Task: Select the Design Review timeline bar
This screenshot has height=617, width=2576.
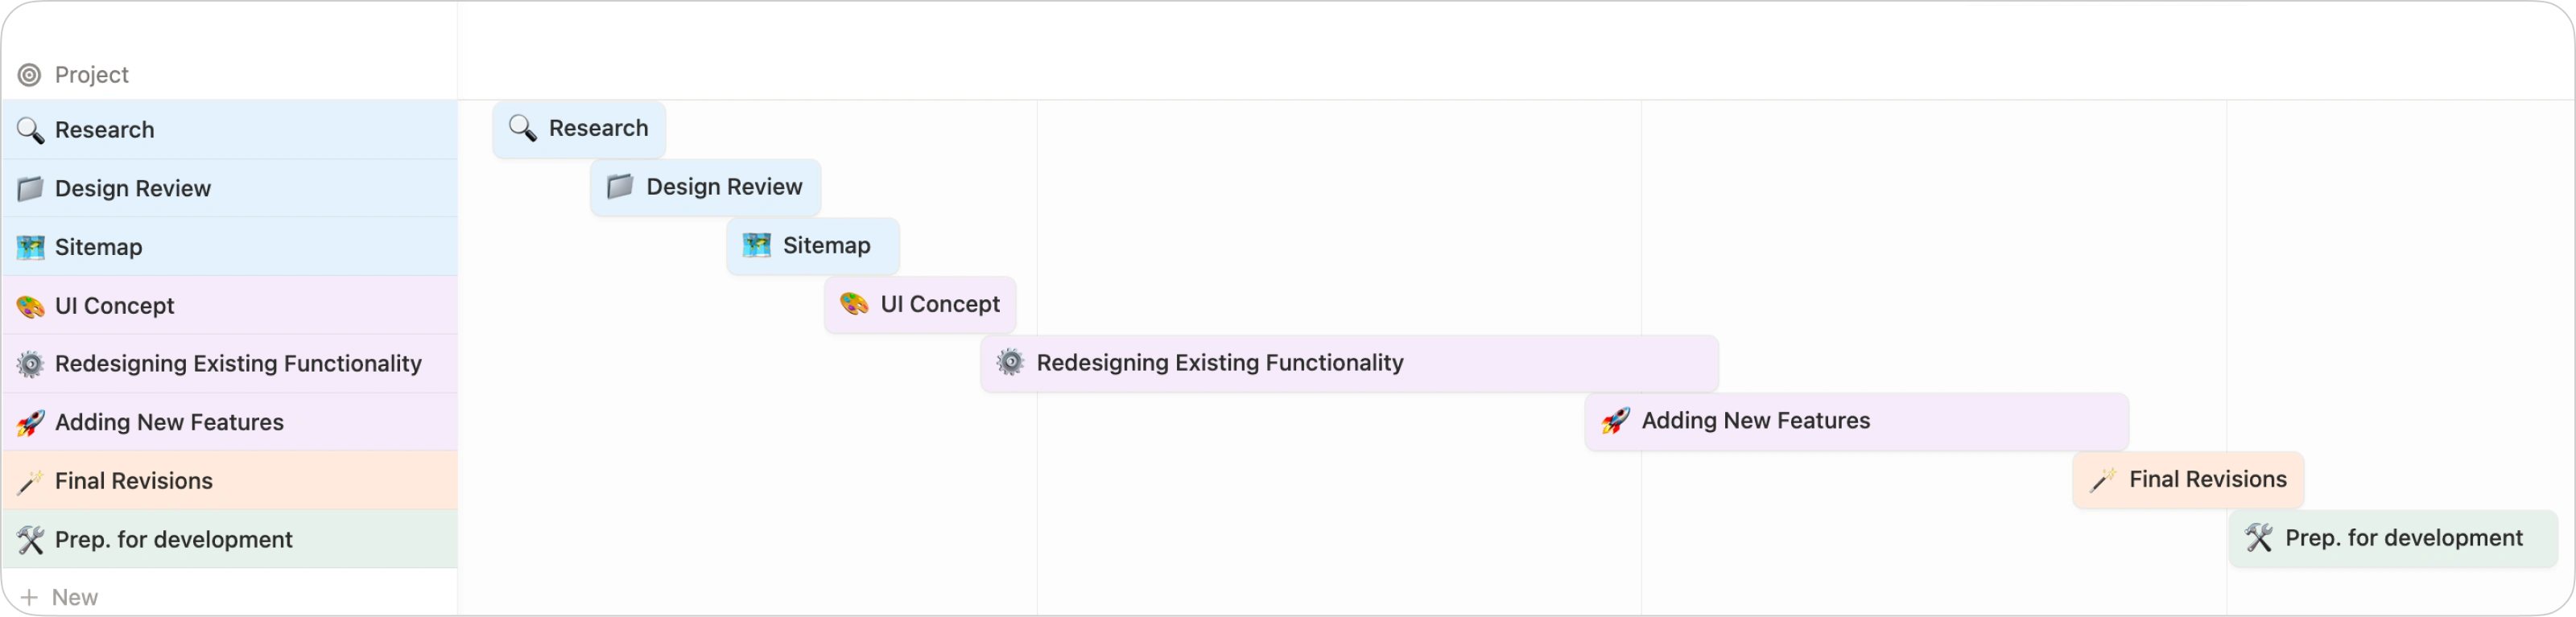Action: tap(705, 187)
